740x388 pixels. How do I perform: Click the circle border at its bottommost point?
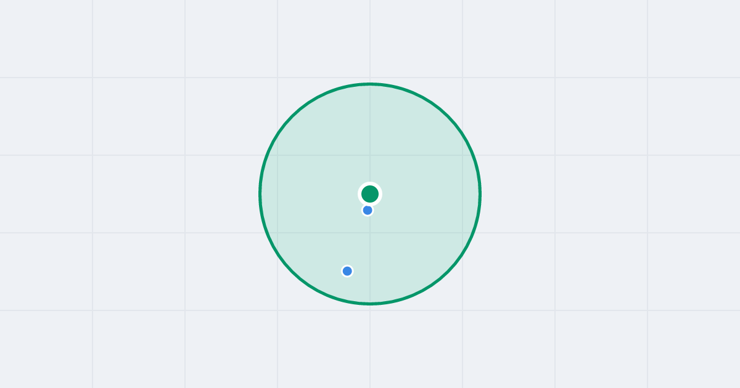370,304
